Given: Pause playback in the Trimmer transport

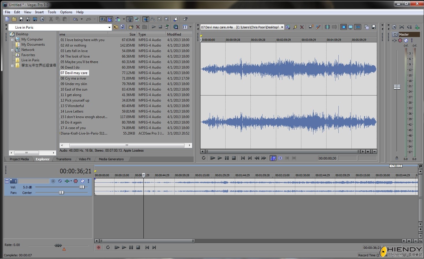Looking at the screenshot, I should pos(227,158).
